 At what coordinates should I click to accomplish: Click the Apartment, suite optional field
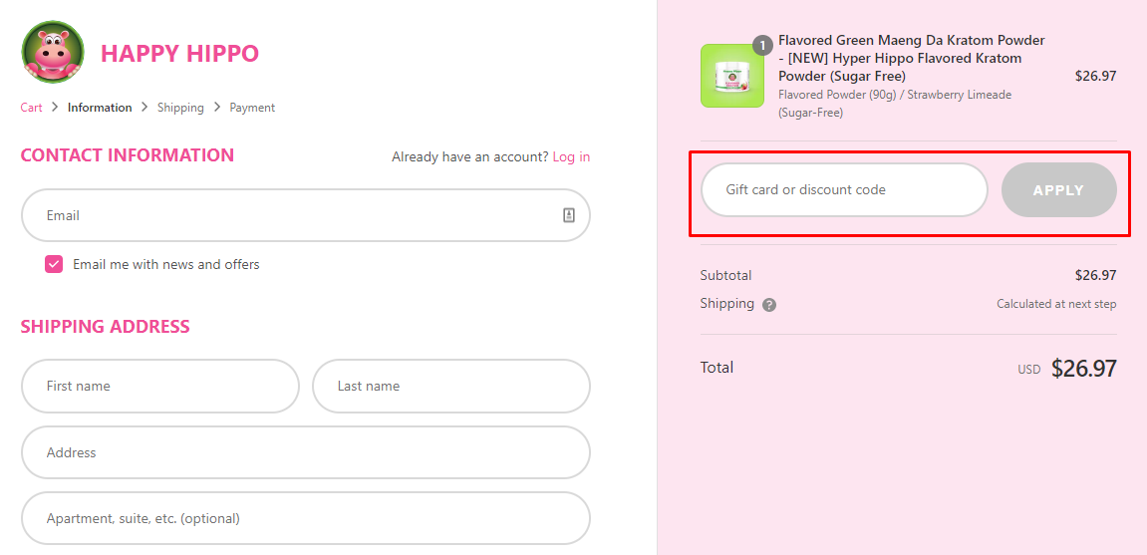click(305, 518)
